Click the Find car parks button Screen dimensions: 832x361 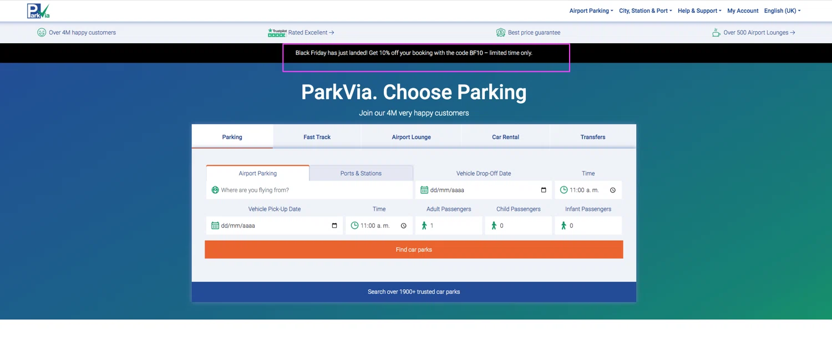point(414,250)
